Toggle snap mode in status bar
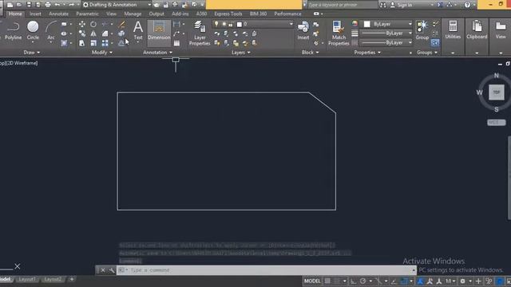Screen dimensions: 511x287 (x=337, y=281)
